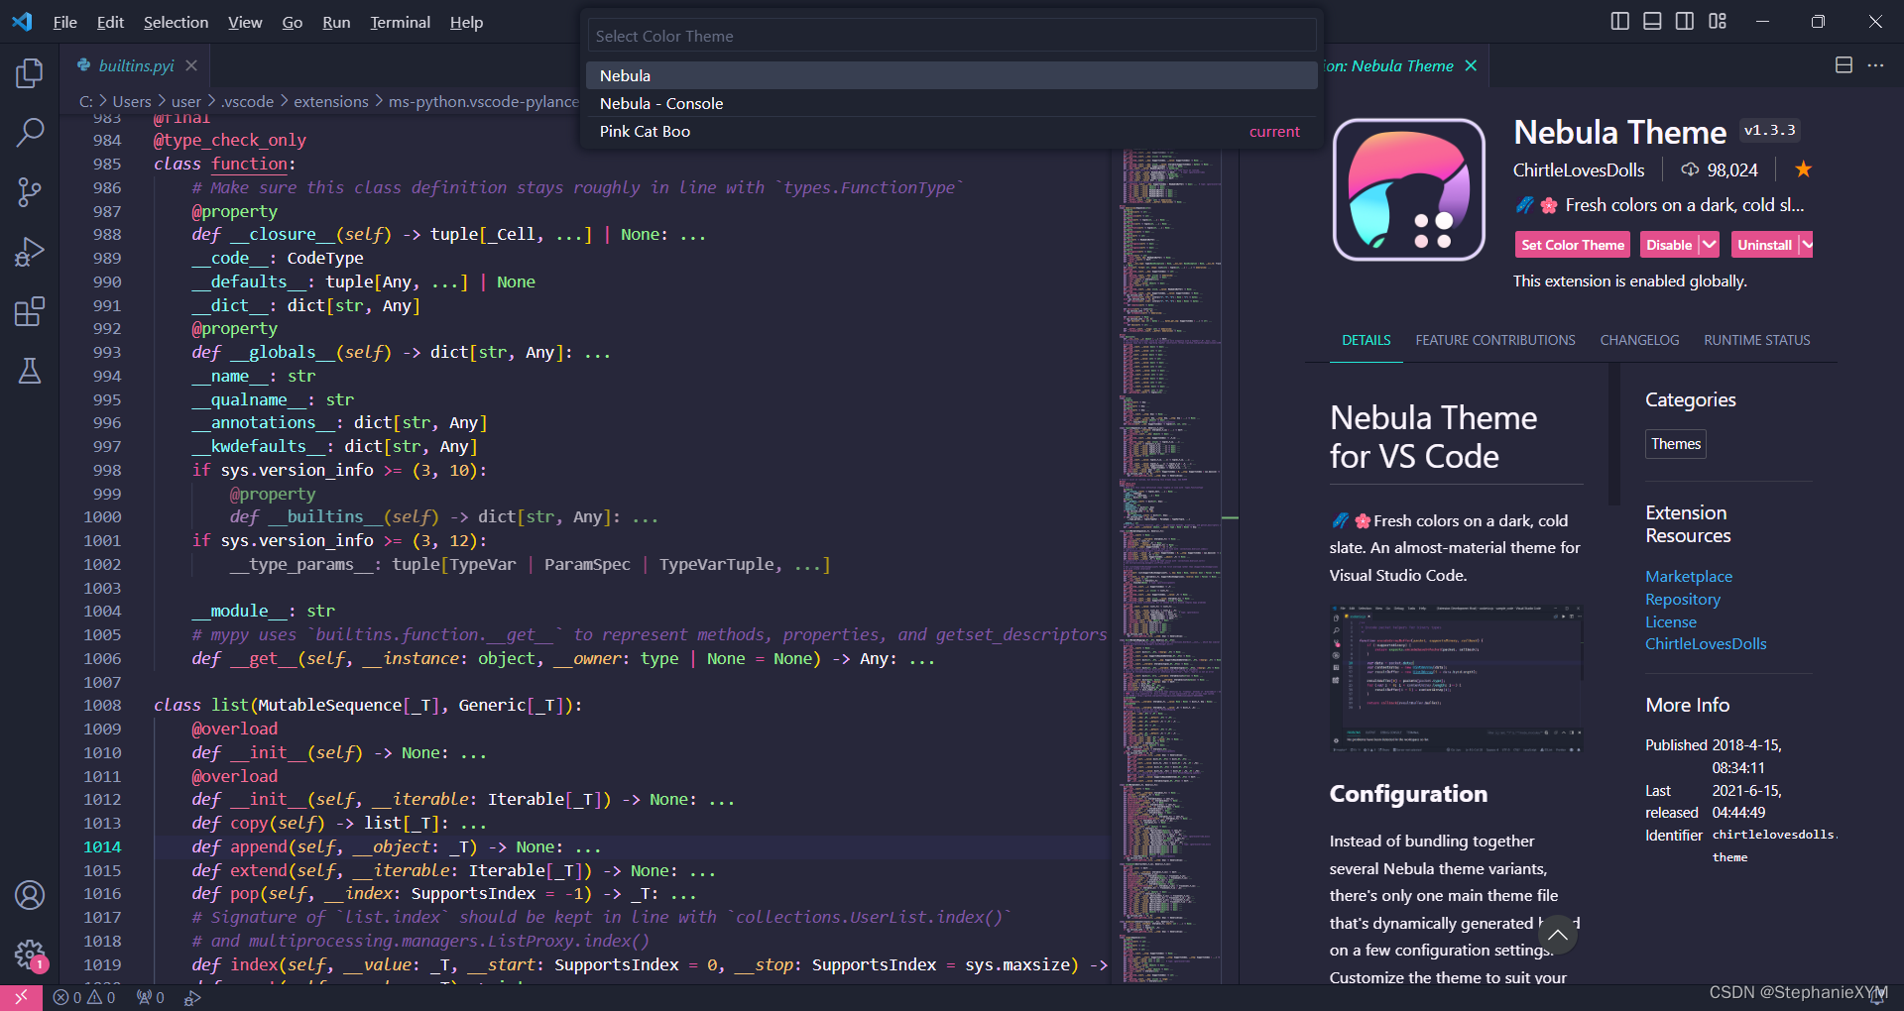Open the Marketplace resource link
The image size is (1904, 1011).
coord(1689,576)
